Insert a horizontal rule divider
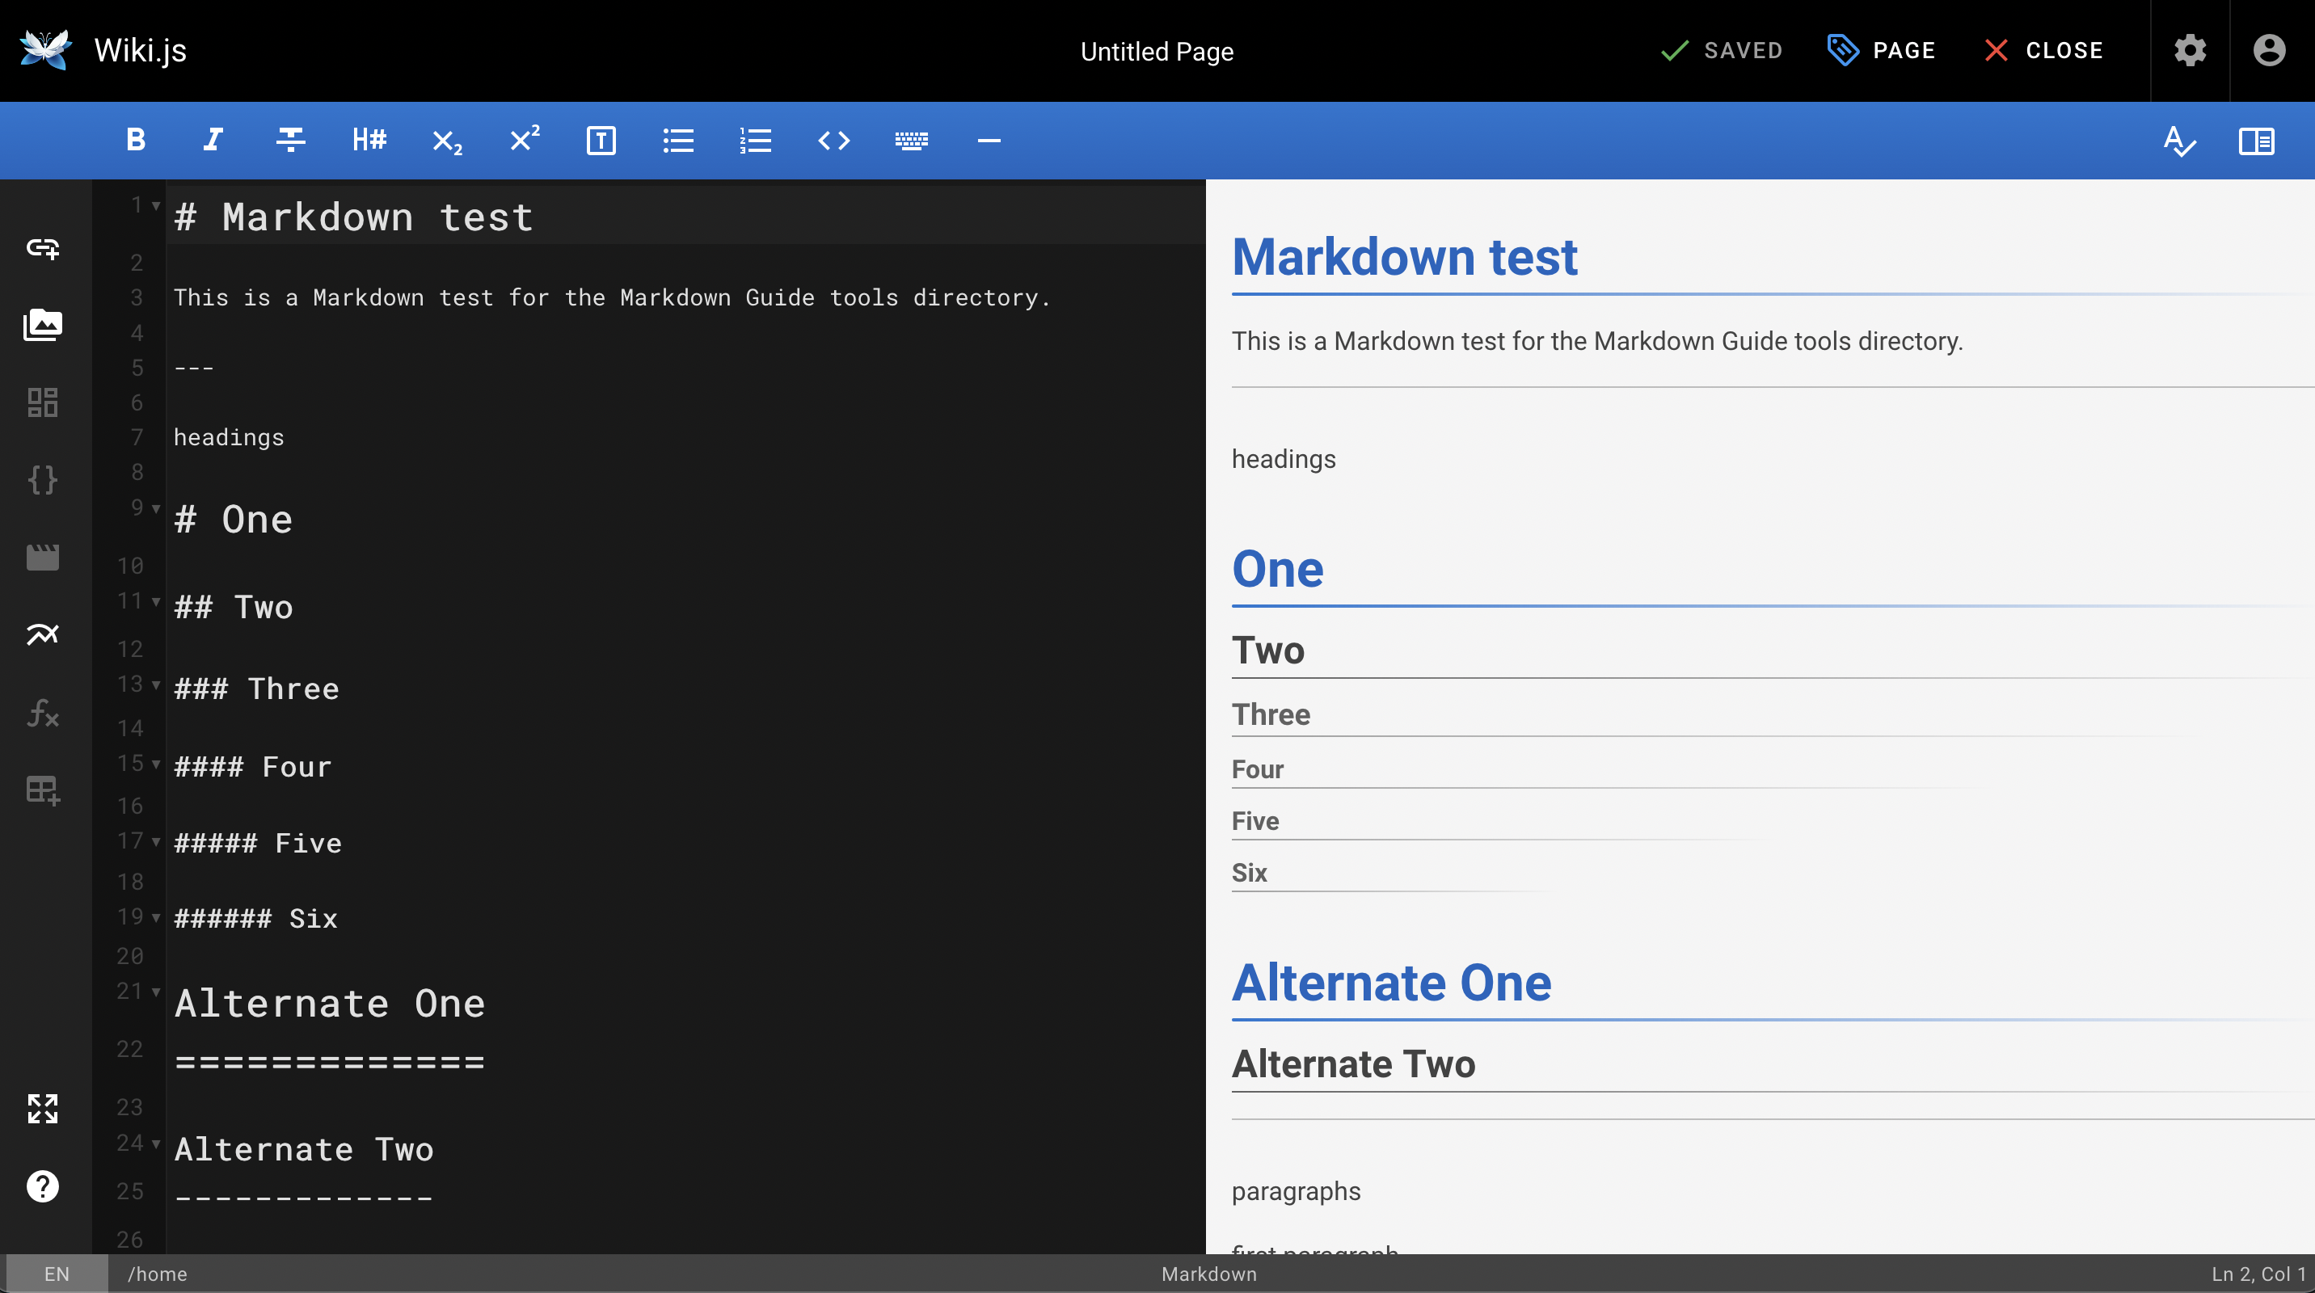Image resolution: width=2315 pixels, height=1293 pixels. coord(989,140)
